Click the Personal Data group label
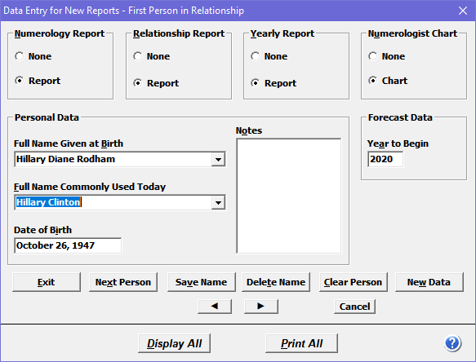Viewport: 476px width, 362px height. coord(47,117)
